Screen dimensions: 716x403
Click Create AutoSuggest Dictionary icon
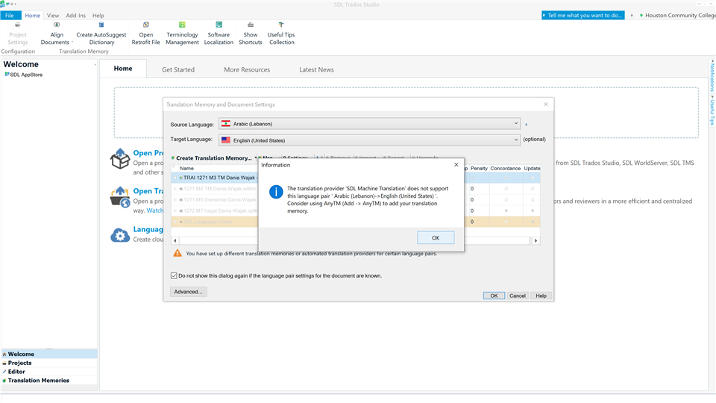101,25
